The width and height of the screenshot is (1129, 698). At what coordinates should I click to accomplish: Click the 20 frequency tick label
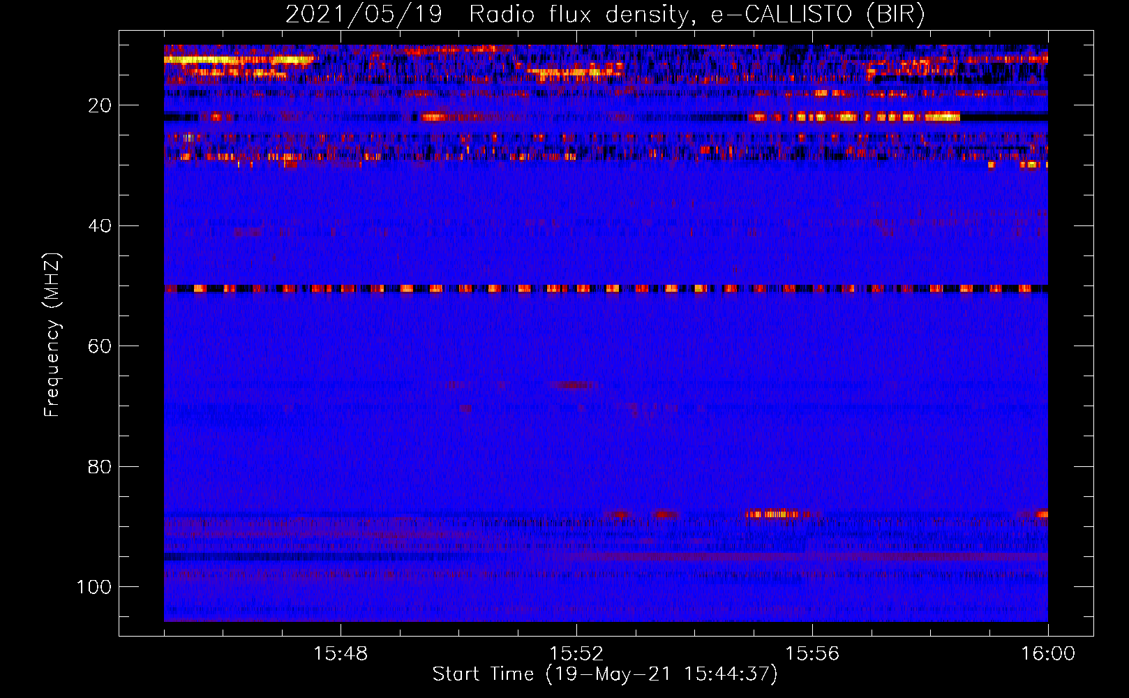pyautogui.click(x=100, y=106)
